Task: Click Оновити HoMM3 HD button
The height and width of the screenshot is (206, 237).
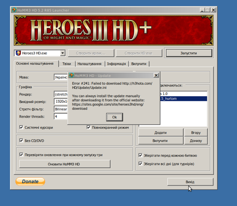Action: 65,164
